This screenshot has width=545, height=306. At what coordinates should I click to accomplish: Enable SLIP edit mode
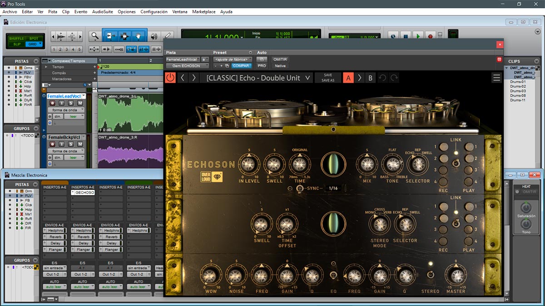tap(16, 44)
